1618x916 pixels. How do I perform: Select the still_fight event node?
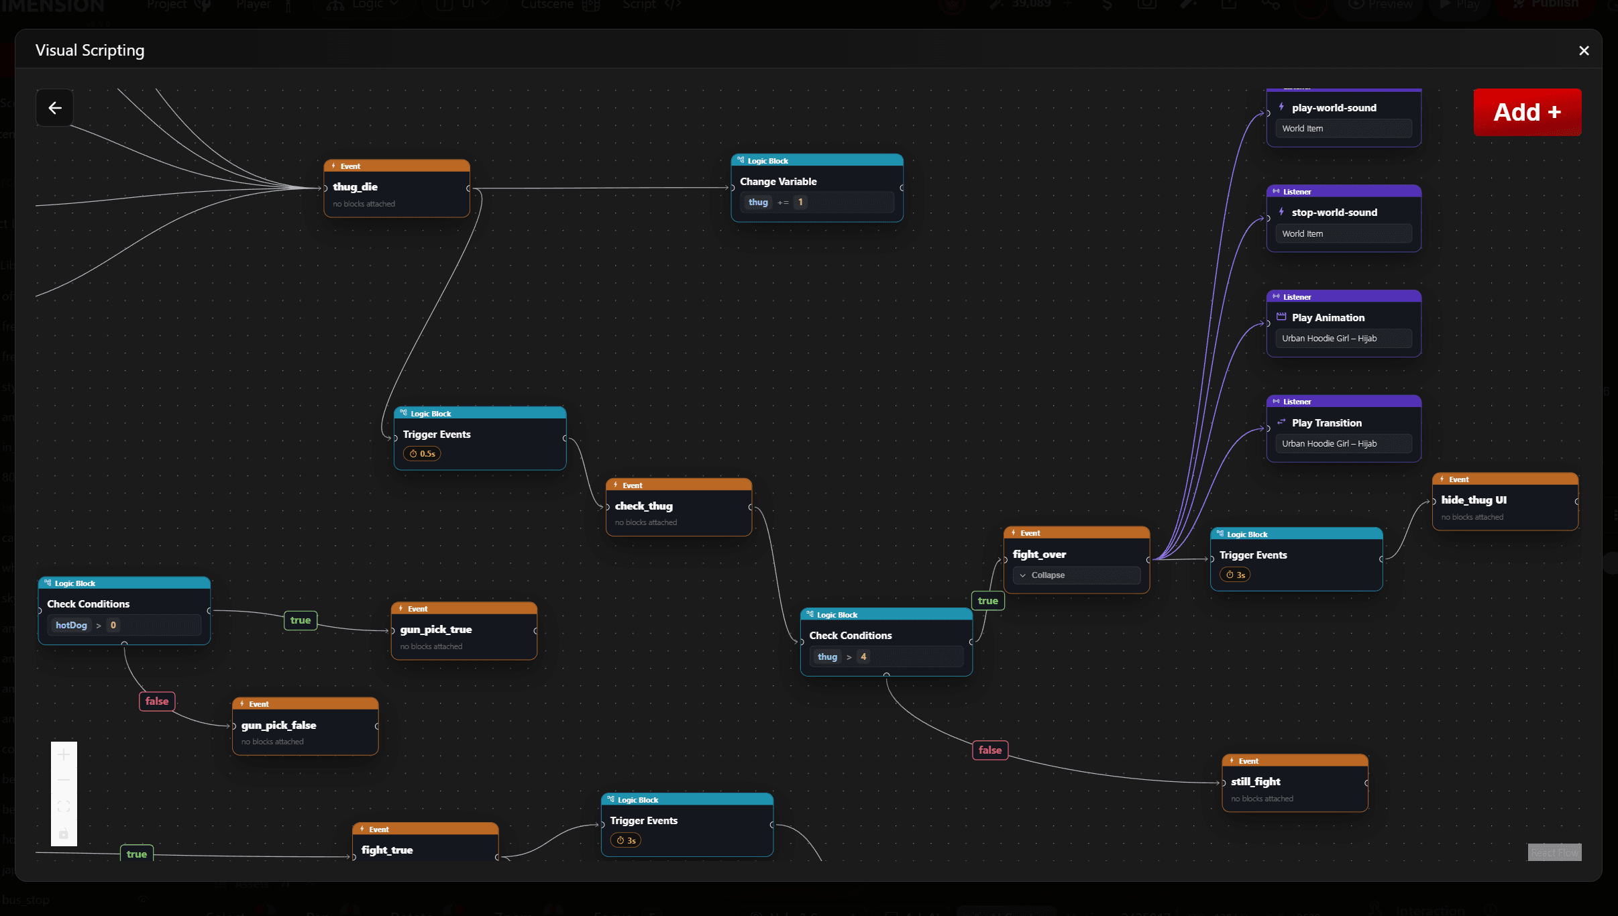(1295, 783)
